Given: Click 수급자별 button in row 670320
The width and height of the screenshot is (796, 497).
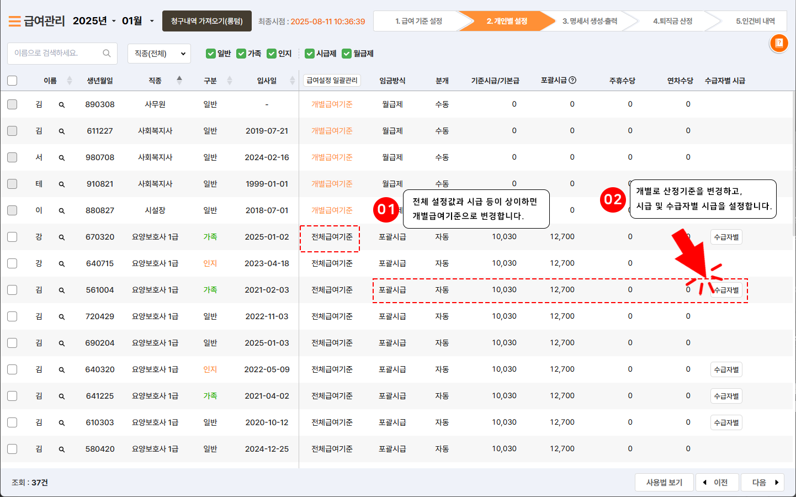Looking at the screenshot, I should (x=726, y=237).
